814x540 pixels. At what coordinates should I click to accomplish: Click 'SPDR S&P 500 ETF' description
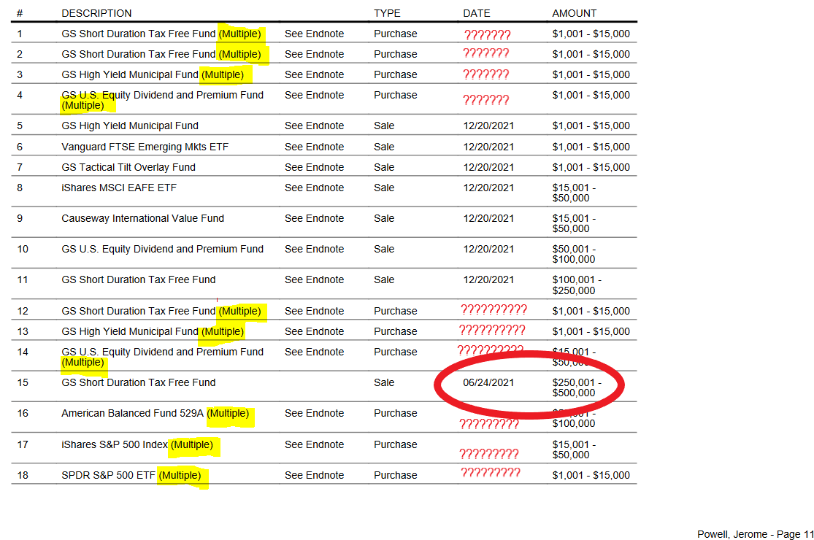tap(109, 475)
